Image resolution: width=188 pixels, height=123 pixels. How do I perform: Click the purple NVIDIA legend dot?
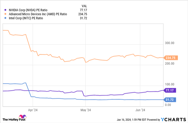point(5,10)
